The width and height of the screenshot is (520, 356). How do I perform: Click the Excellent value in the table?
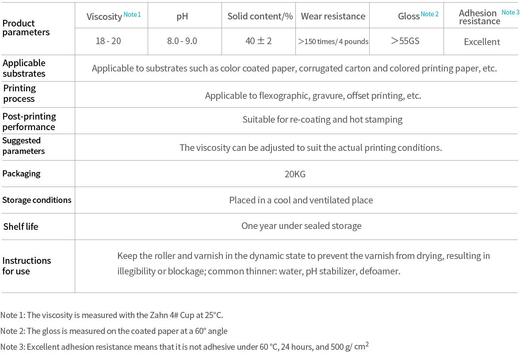tap(482, 42)
